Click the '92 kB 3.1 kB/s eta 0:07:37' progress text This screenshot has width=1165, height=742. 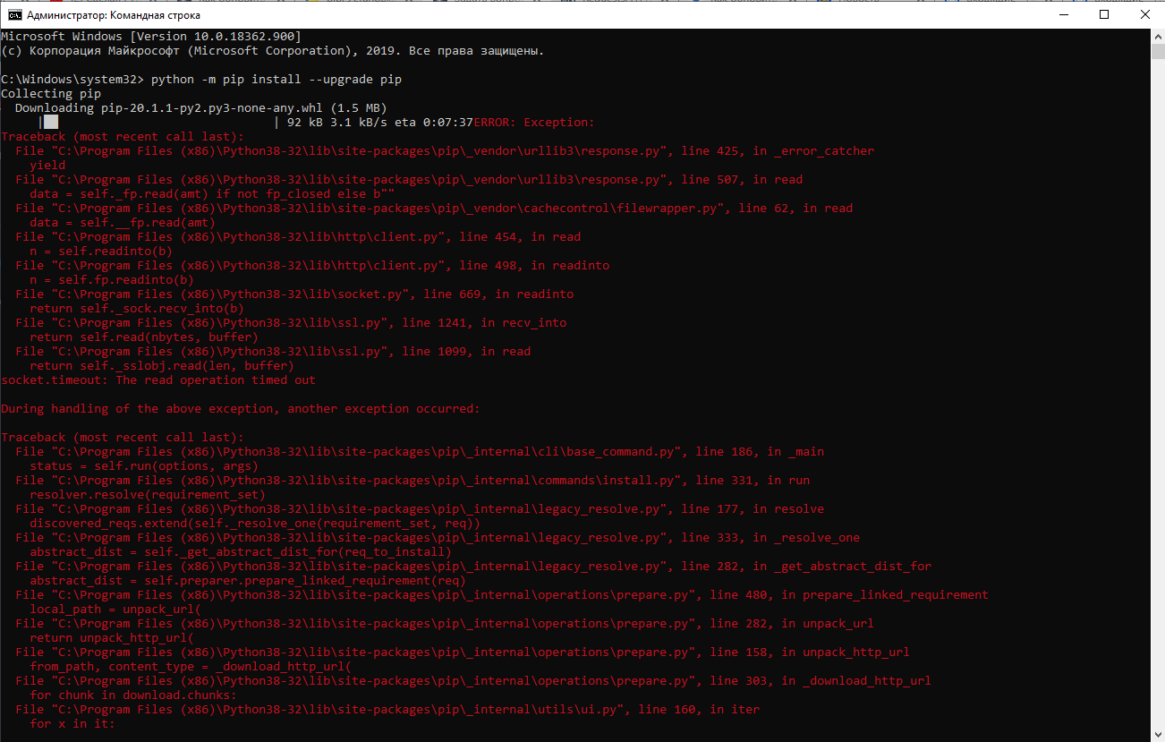(380, 123)
